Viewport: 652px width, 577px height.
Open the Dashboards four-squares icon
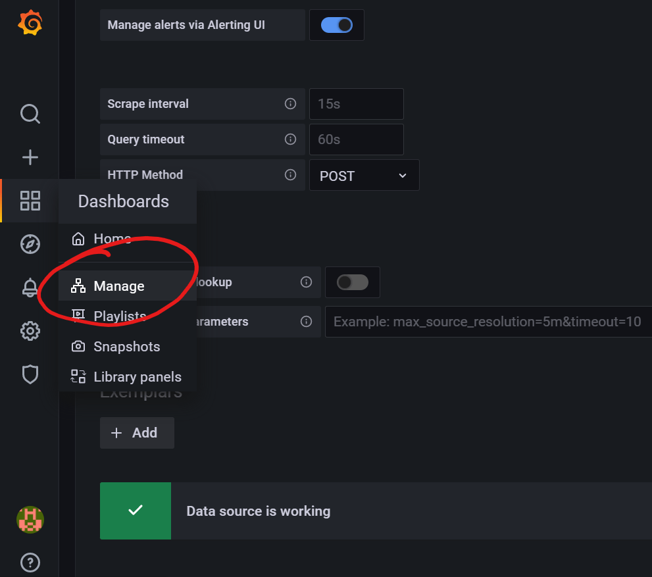click(x=30, y=201)
